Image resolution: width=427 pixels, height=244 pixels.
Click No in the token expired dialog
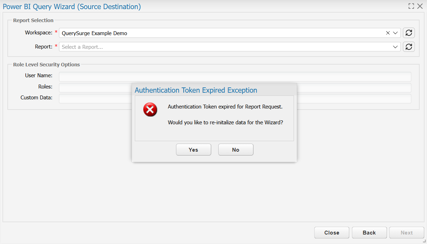point(236,150)
